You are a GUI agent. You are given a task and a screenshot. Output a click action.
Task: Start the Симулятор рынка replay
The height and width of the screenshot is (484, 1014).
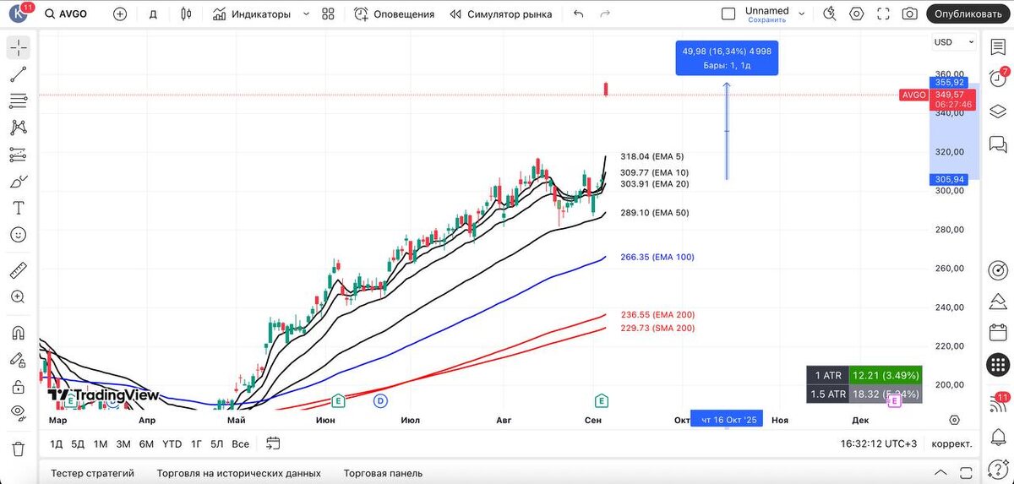pos(501,14)
